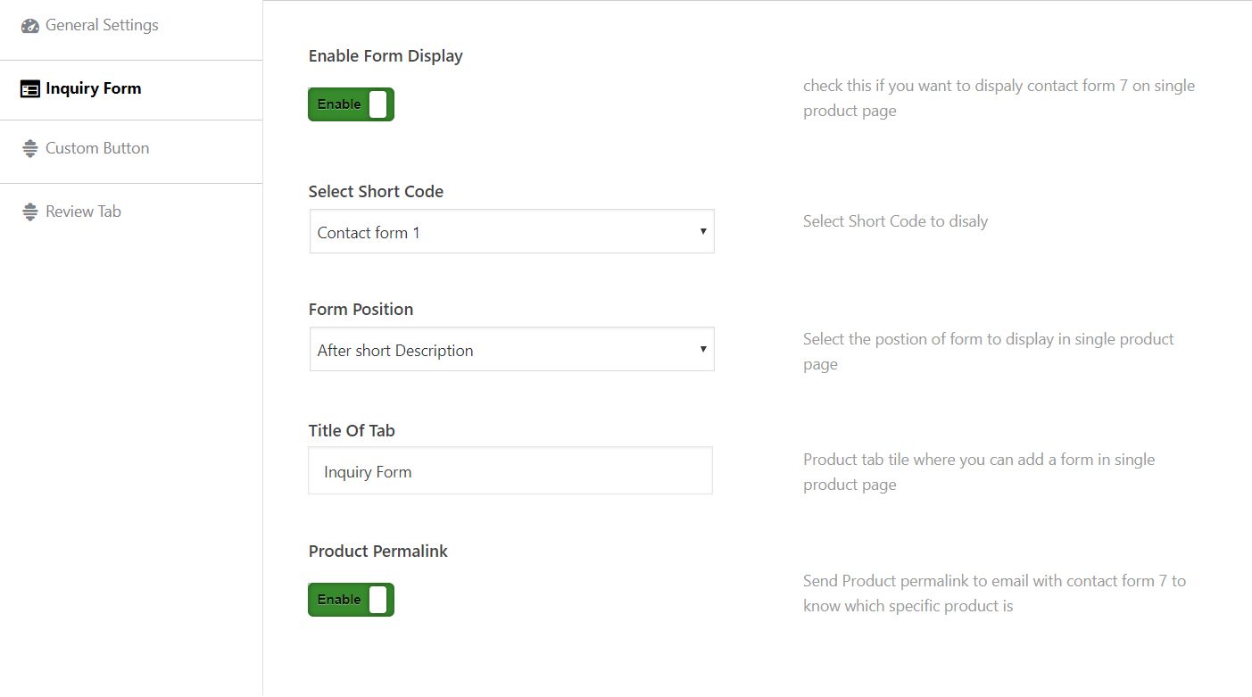Click the Form Position label
Image resolution: width=1252 pixels, height=697 pixels.
pos(361,310)
